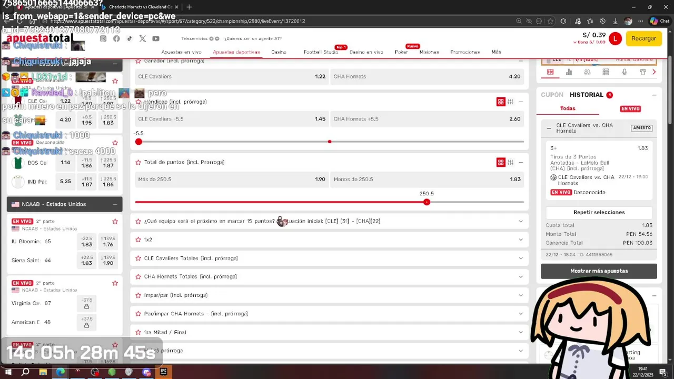
Task: Open the Instagram social icon in header
Action: pos(103,38)
